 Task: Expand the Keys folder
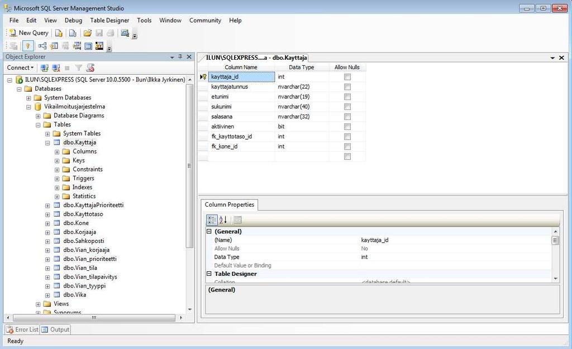[x=57, y=161]
